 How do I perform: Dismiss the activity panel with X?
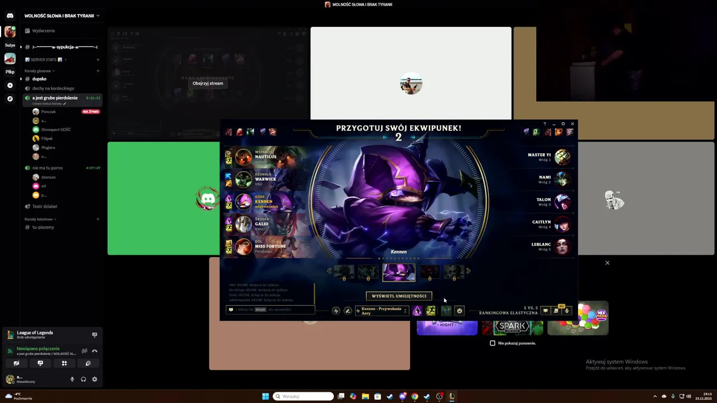607,263
